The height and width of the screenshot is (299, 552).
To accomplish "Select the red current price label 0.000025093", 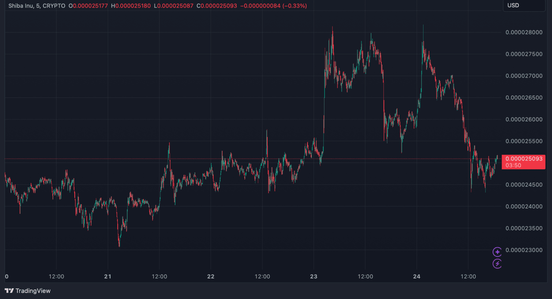I will [523, 159].
